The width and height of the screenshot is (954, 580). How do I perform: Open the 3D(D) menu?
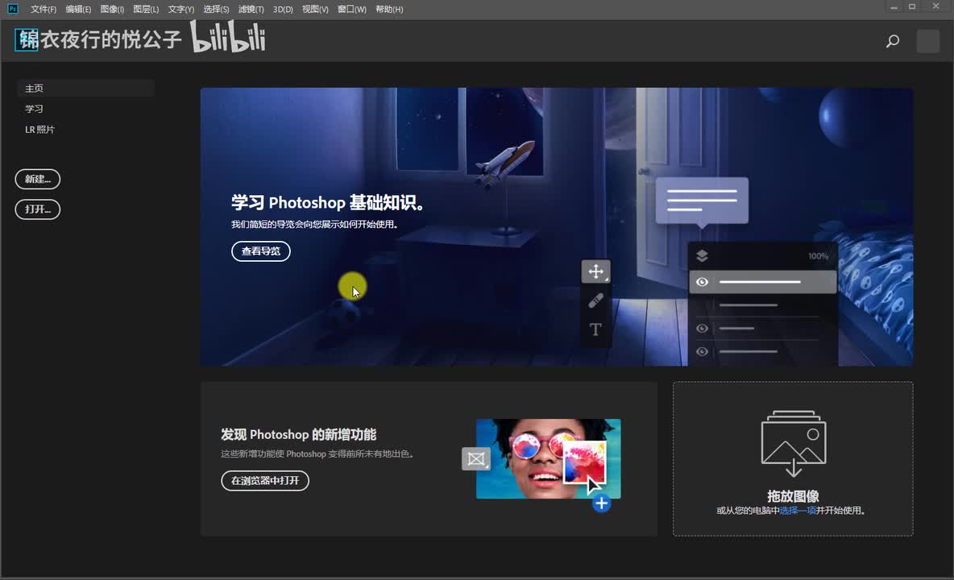coord(283,9)
